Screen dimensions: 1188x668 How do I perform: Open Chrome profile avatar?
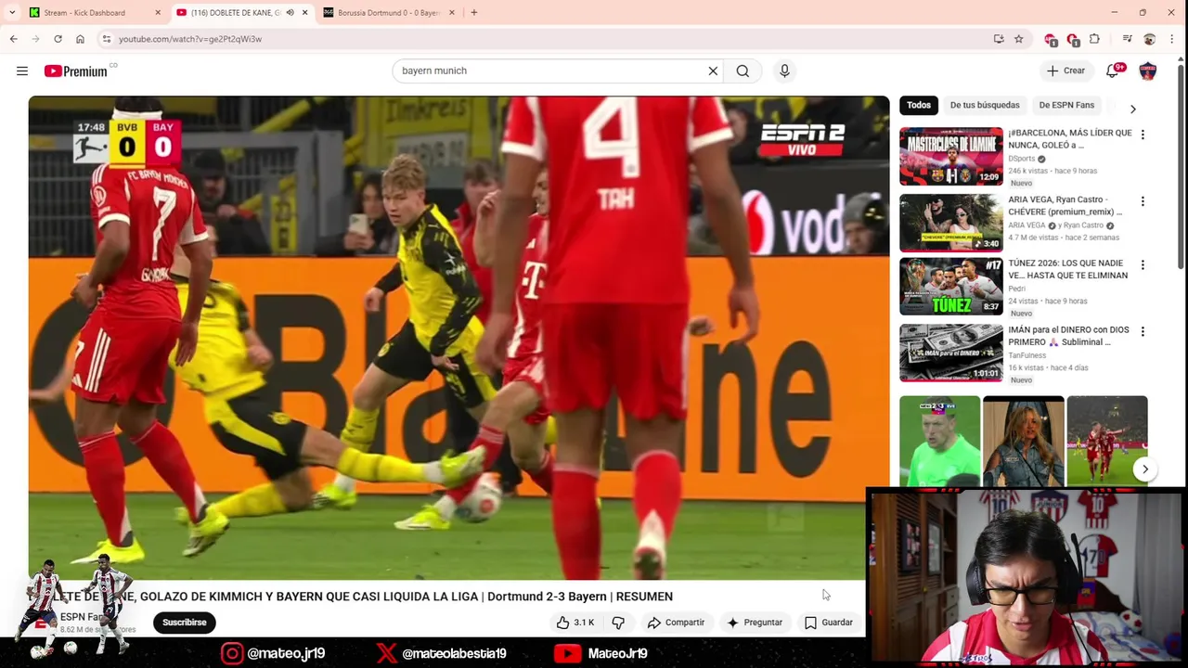coord(1150,39)
